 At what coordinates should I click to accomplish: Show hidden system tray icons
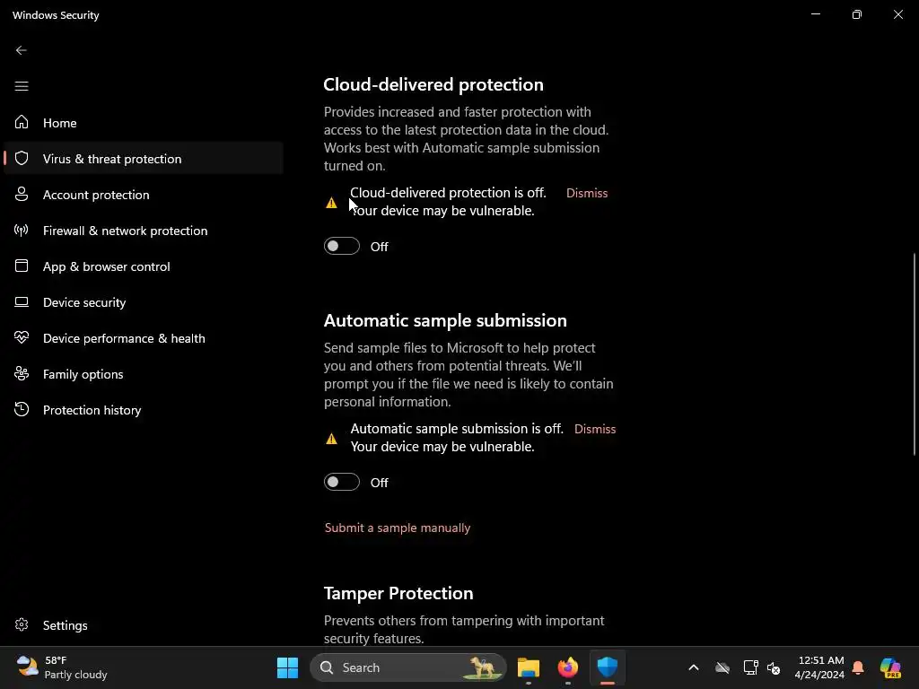tap(694, 667)
